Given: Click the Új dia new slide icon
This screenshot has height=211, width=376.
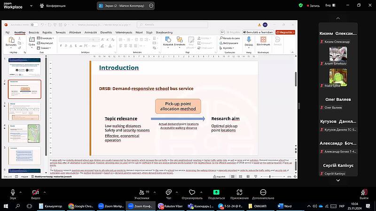Looking at the screenshot, I should 31,40.
